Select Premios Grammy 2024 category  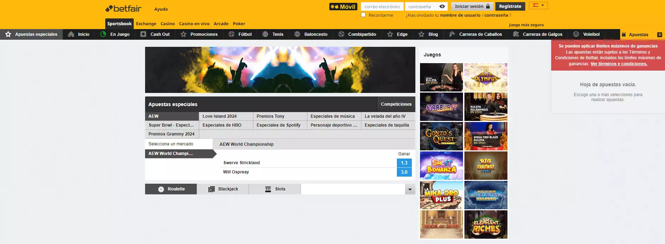click(172, 134)
